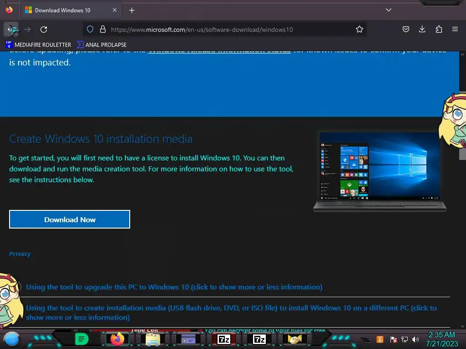Open the second bookmark in the bookmarks toolbar
This screenshot has width=466, height=349.
101,45
